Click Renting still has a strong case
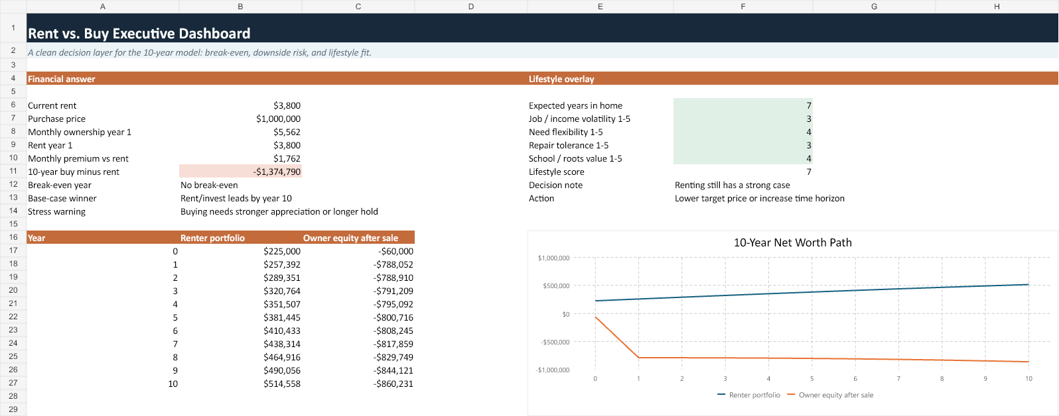Viewport: 1059px width, 416px height. [x=733, y=185]
